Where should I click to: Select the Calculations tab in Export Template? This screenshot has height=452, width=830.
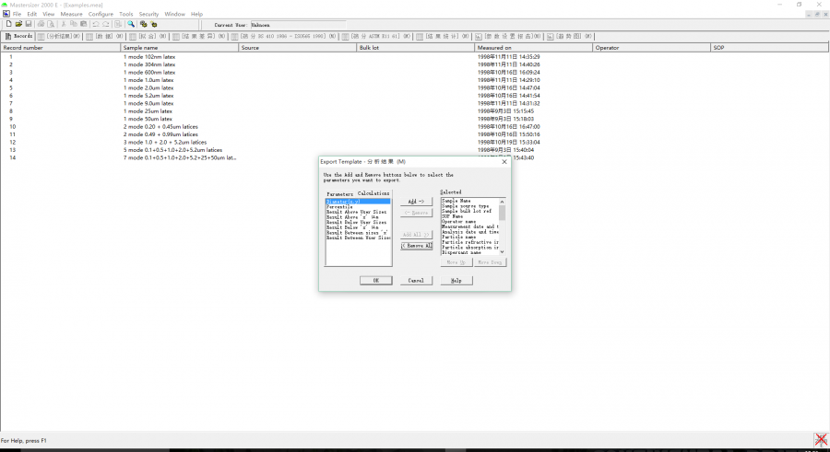pyautogui.click(x=373, y=193)
